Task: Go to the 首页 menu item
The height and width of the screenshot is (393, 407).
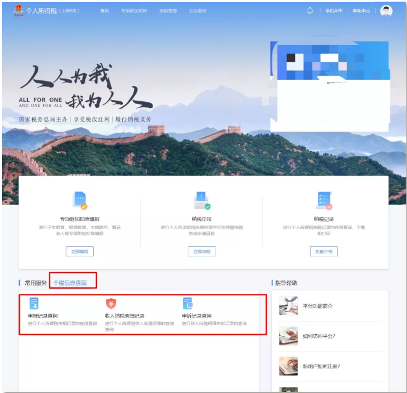Action: pyautogui.click(x=104, y=11)
